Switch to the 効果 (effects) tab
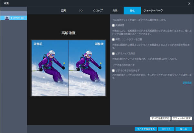 [x=115, y=11]
